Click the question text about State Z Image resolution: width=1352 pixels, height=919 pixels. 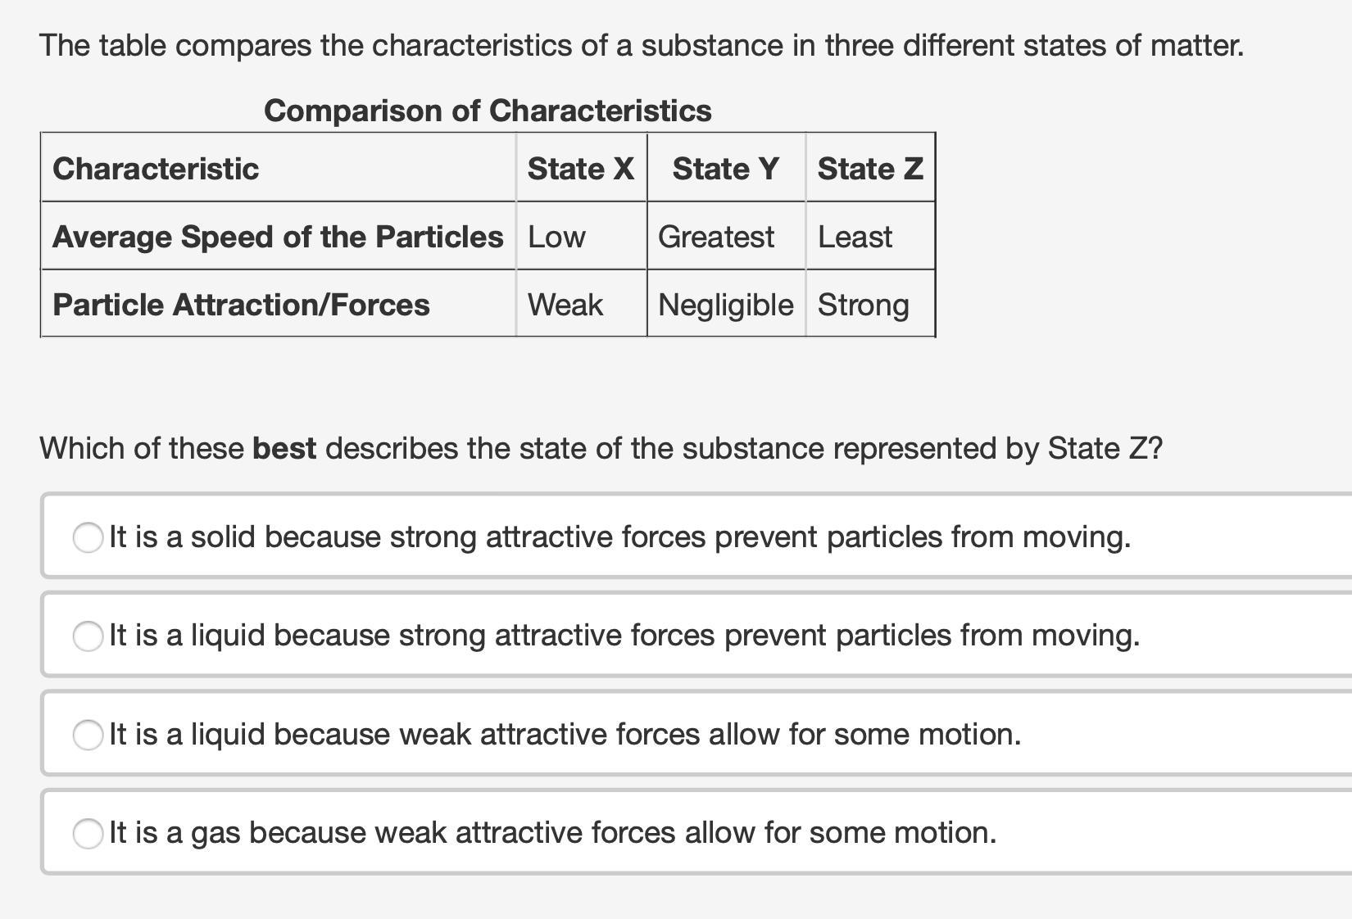pos(601,449)
